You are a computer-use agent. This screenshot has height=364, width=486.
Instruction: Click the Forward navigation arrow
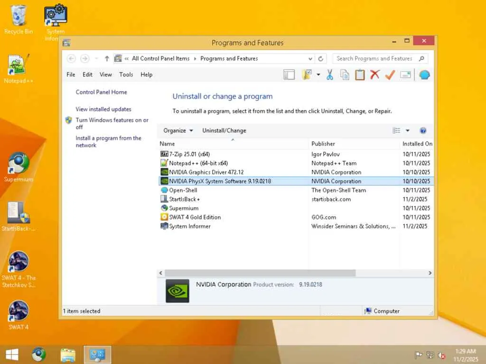tap(84, 58)
